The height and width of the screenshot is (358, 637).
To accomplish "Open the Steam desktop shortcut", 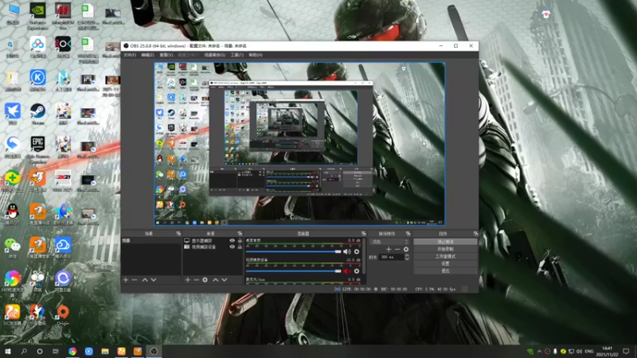I will [37, 114].
